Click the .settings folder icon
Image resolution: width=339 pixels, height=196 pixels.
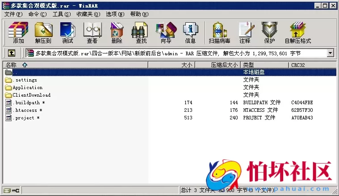[x=8, y=80]
